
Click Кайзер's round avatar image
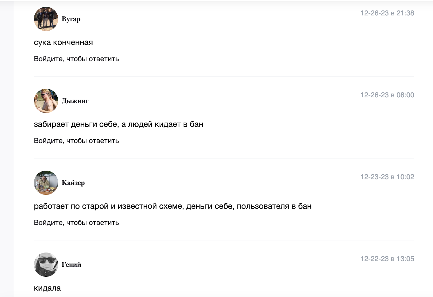point(46,183)
